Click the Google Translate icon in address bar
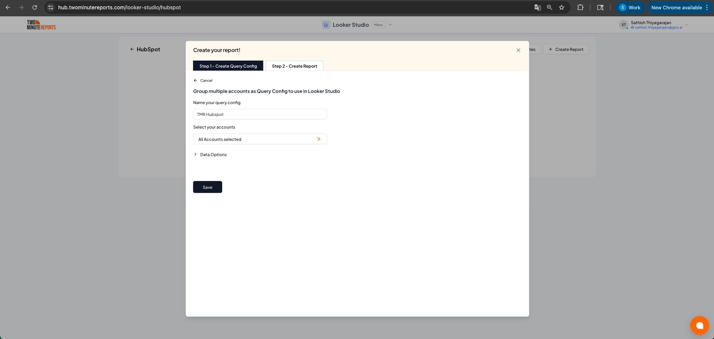The image size is (714, 339). tap(538, 7)
